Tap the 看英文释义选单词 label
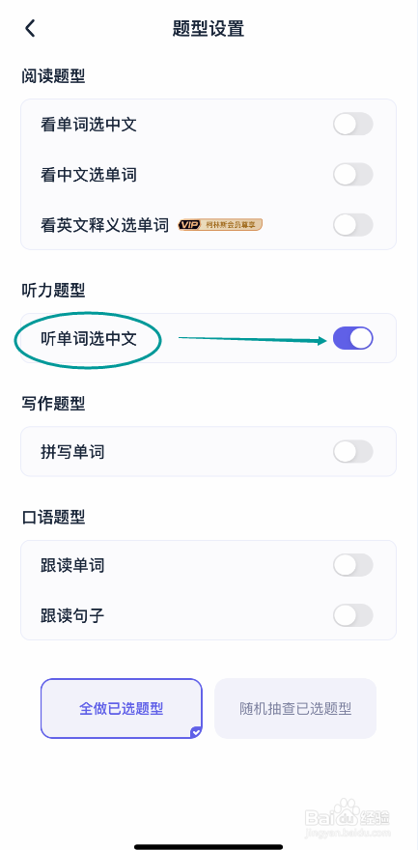Screen dimensions: 418x850 104,225
